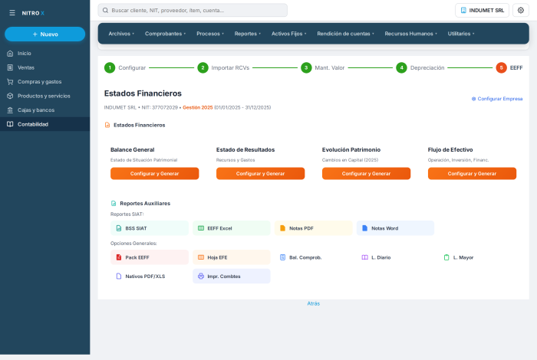537x360 pixels.
Task: Configurar y Generar for Evolución Patrimonio
Action: coord(366,174)
